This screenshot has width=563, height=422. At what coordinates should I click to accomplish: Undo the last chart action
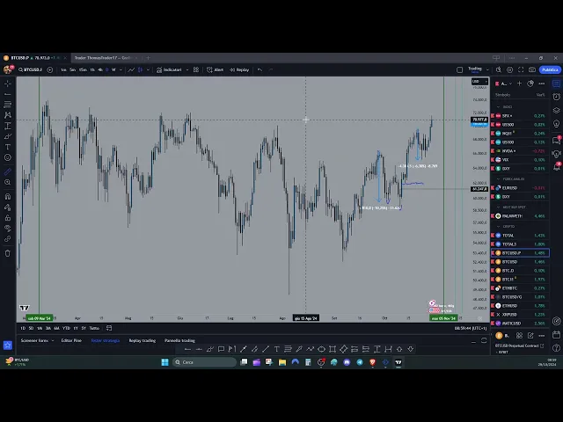click(x=260, y=69)
